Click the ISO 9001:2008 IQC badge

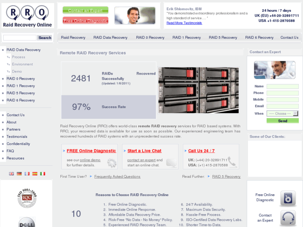pyautogui.click(x=27, y=198)
